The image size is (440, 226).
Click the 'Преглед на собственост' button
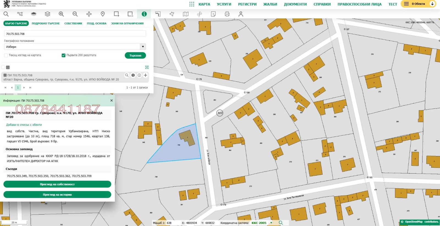coord(57,184)
